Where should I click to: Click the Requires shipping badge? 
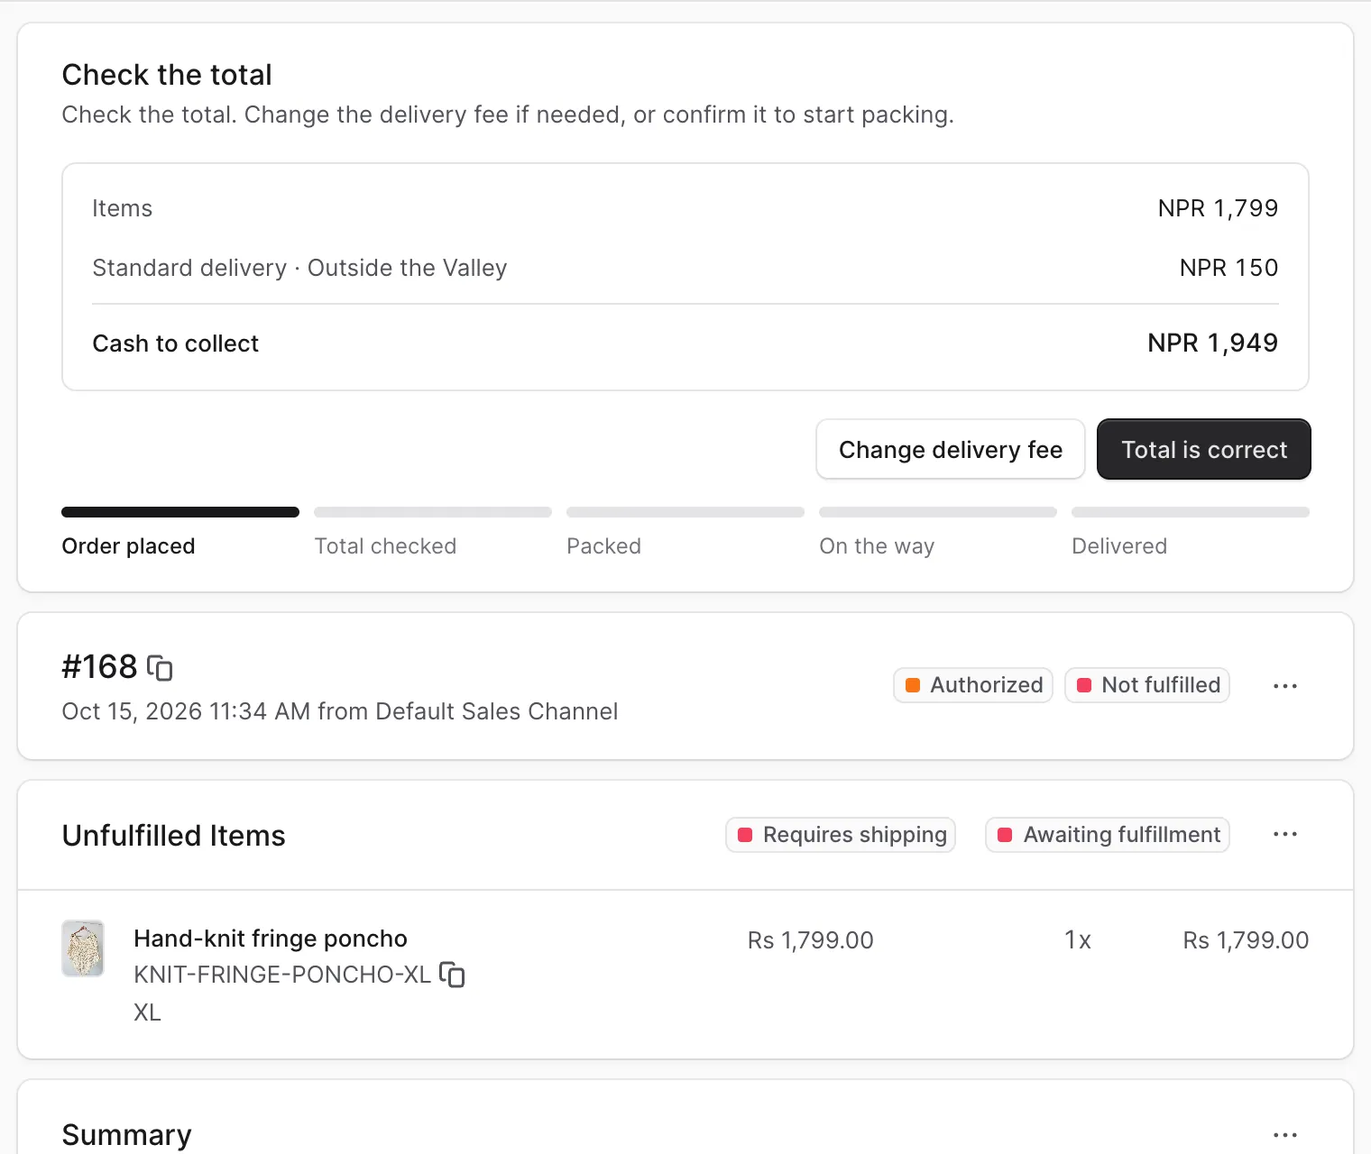click(841, 835)
